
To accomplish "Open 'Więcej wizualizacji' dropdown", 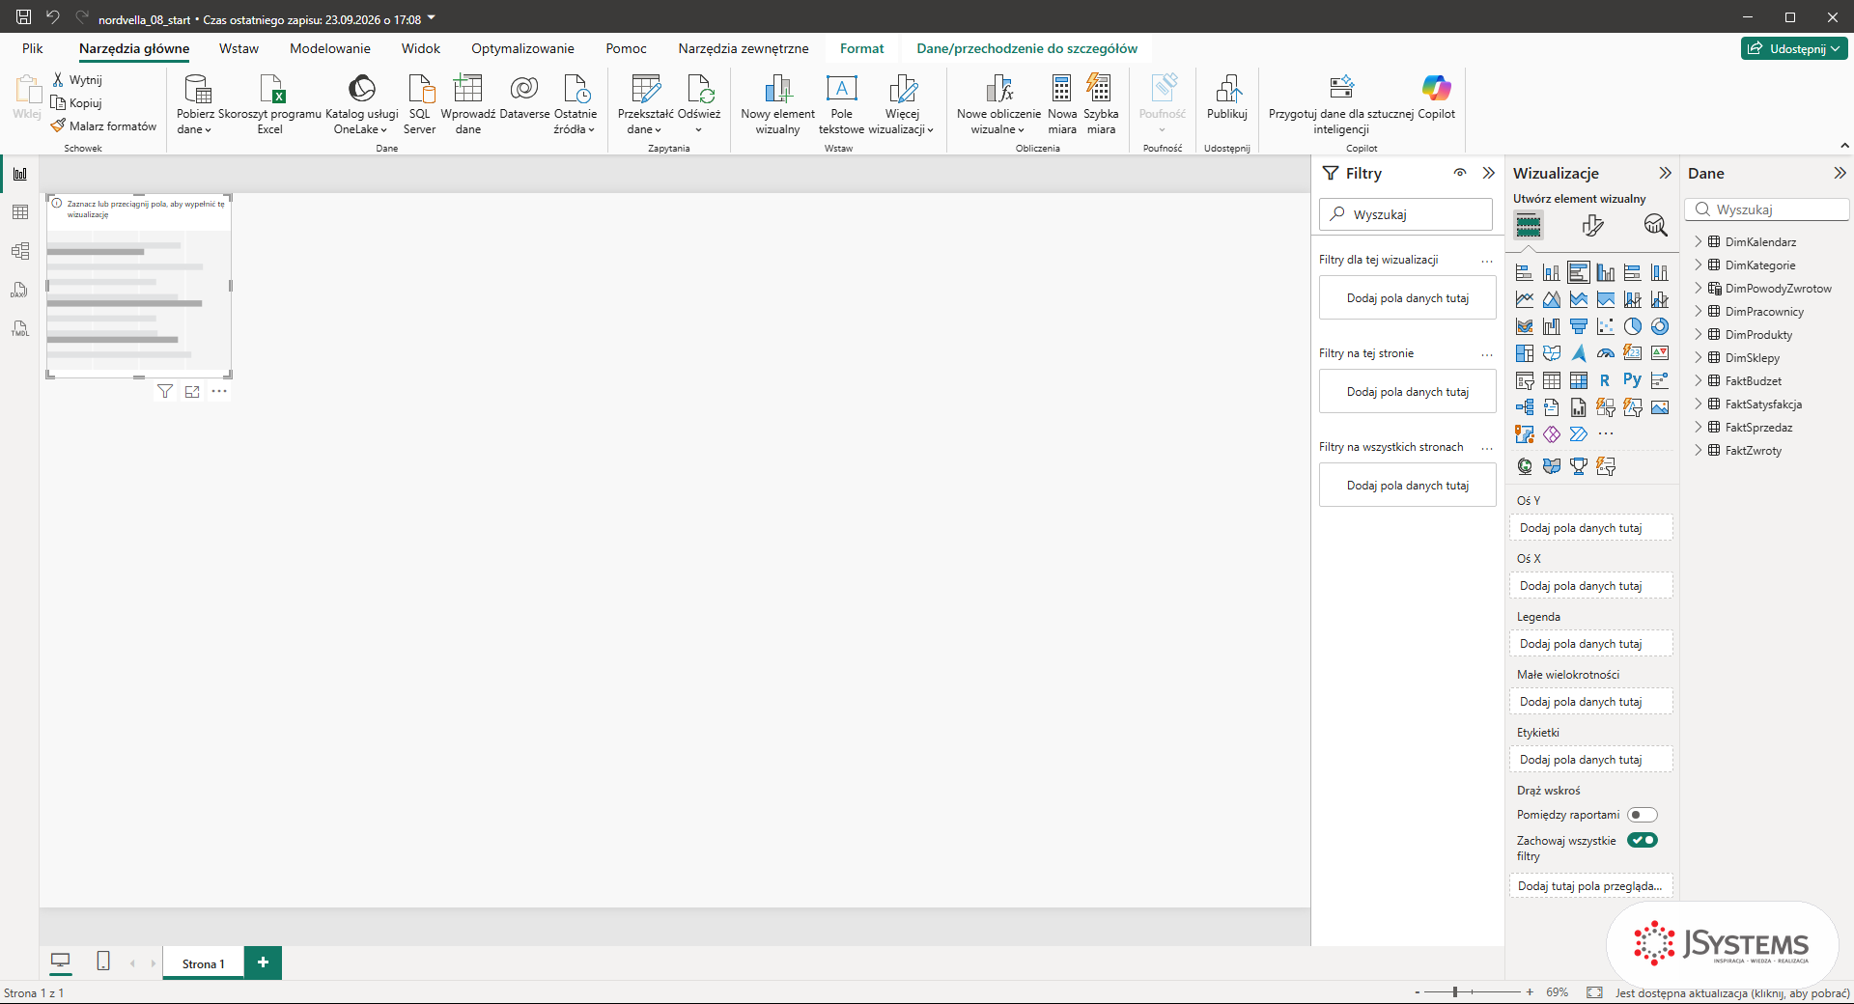I will [902, 104].
